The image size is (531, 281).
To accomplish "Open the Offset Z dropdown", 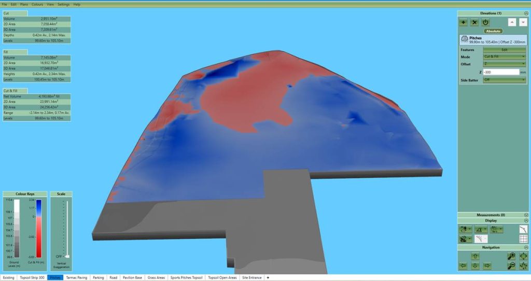I will click(x=504, y=64).
